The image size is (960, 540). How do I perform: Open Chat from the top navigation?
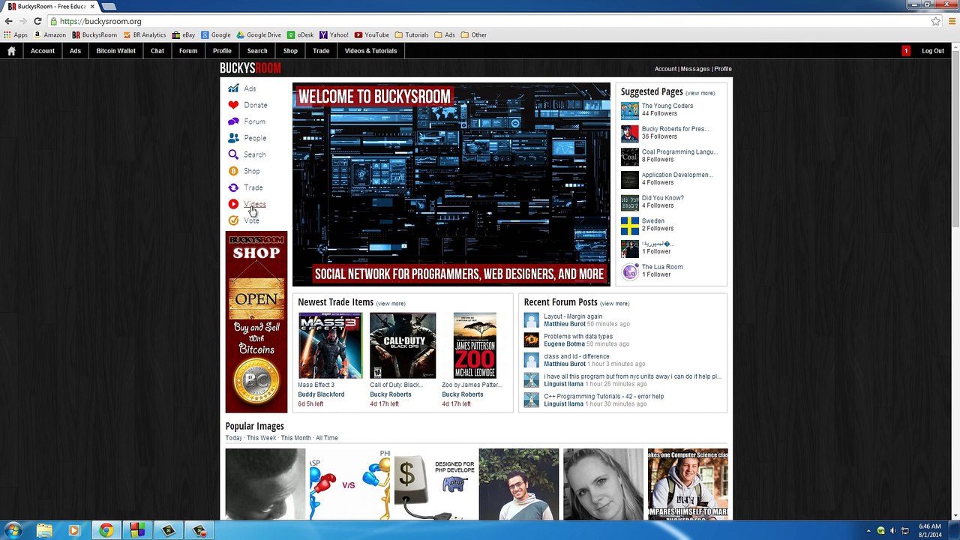(x=157, y=51)
